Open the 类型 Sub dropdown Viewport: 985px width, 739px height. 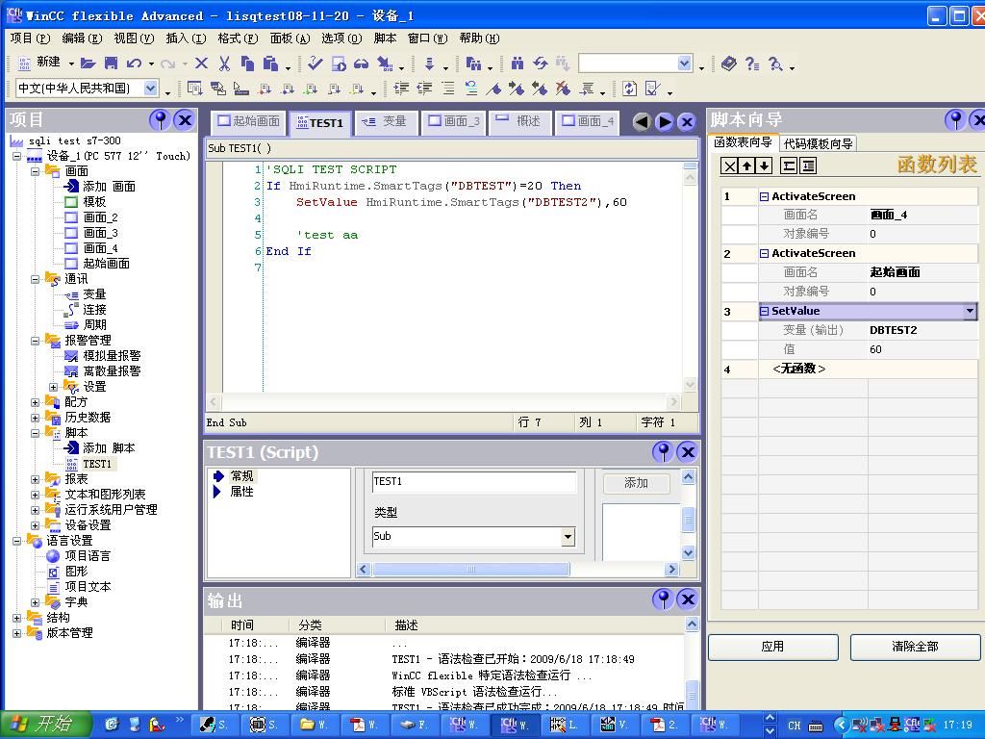point(568,537)
